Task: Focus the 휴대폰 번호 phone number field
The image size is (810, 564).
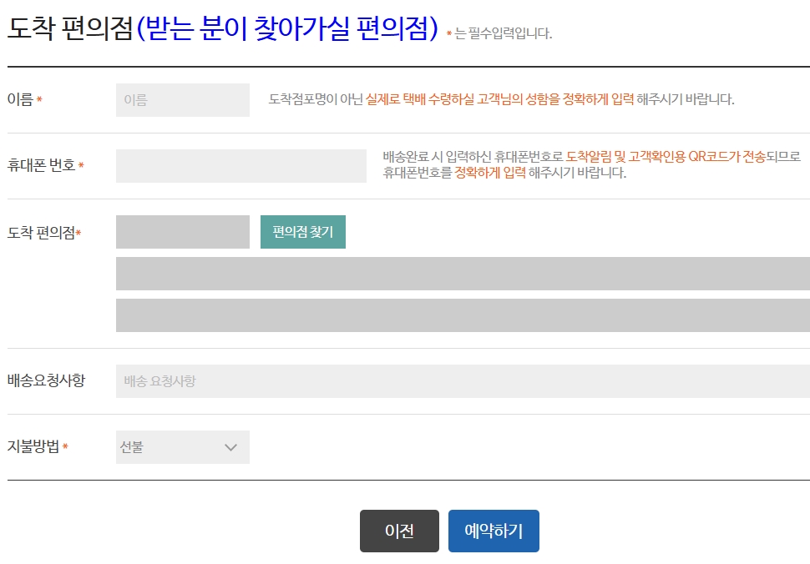Action: pyautogui.click(x=240, y=166)
